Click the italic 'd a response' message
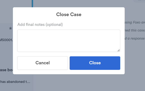This screenshot has height=91, width=145. pos(135,38)
